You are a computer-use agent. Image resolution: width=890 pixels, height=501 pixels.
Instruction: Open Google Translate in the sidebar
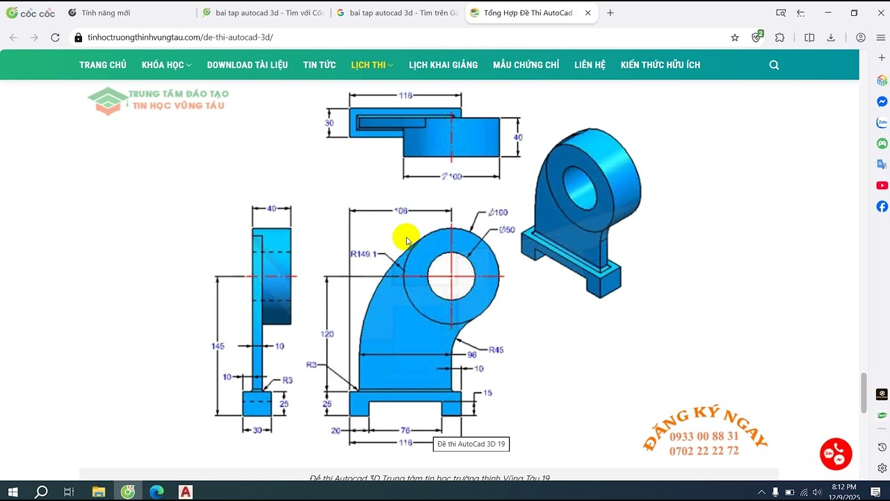point(882,164)
